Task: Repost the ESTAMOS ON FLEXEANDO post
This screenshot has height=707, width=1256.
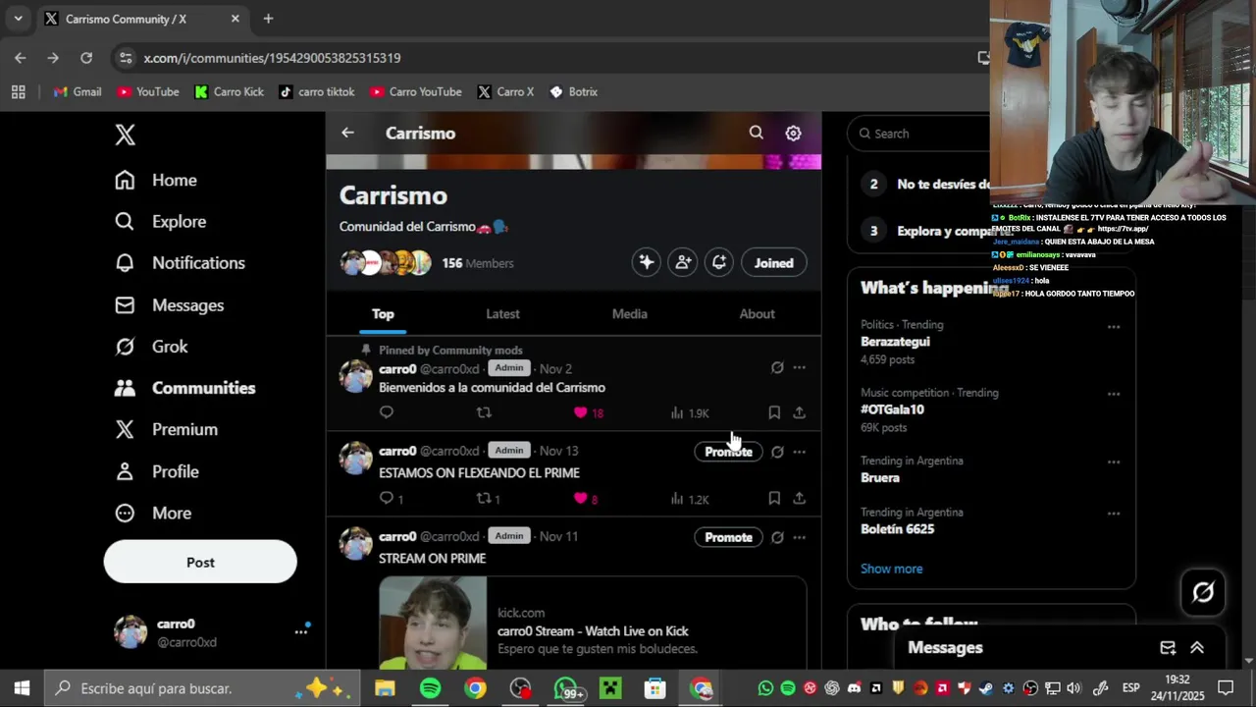Action: click(x=488, y=499)
